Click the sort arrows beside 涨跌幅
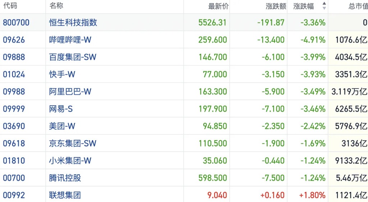 [x=324, y=6]
